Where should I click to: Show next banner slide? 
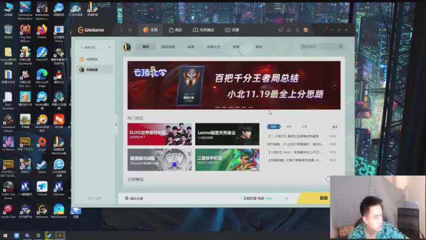[x=334, y=85]
